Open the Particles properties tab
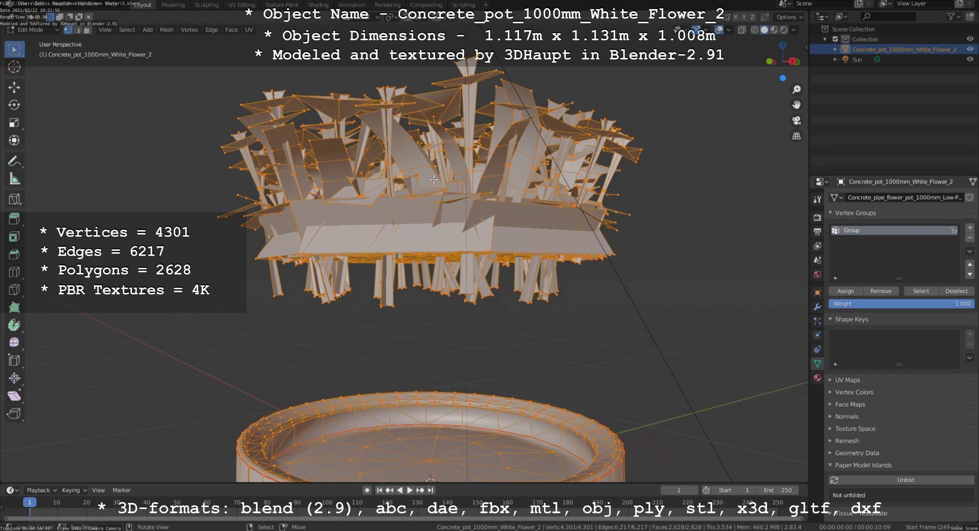The image size is (979, 531). point(818,321)
